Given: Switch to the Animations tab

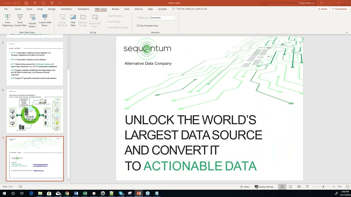Looking at the screenshot, I should 83,9.
